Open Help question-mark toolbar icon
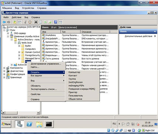 coord(56,22)
